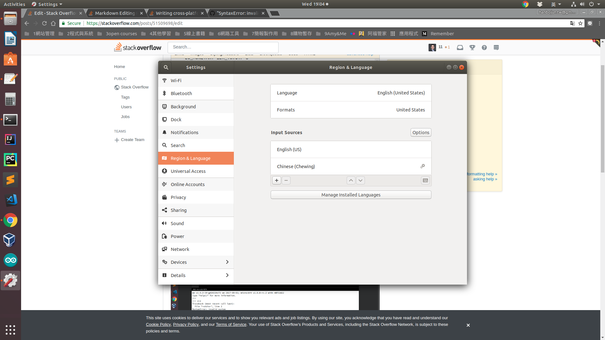605x340 pixels.
Task: Launch Sublime Text from the dock
Action: 10,180
